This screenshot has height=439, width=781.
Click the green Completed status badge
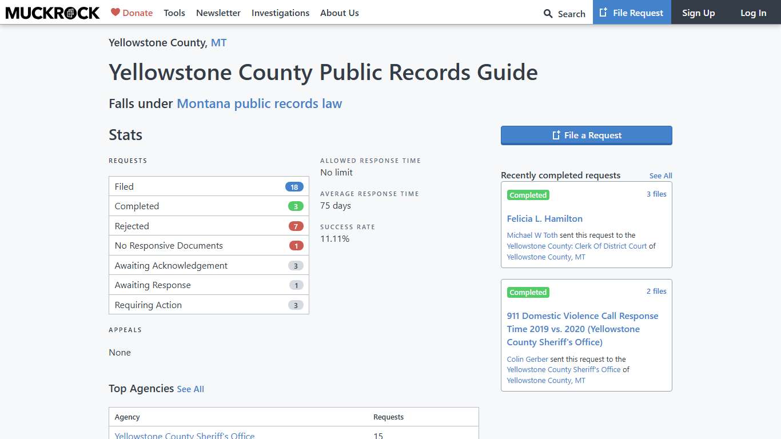click(x=528, y=195)
